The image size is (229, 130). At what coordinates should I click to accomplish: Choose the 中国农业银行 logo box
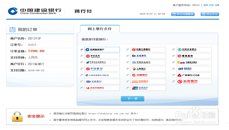tap(194, 50)
